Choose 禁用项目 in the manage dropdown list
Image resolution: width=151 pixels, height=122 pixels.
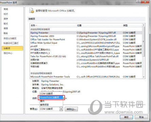click(x=51, y=105)
